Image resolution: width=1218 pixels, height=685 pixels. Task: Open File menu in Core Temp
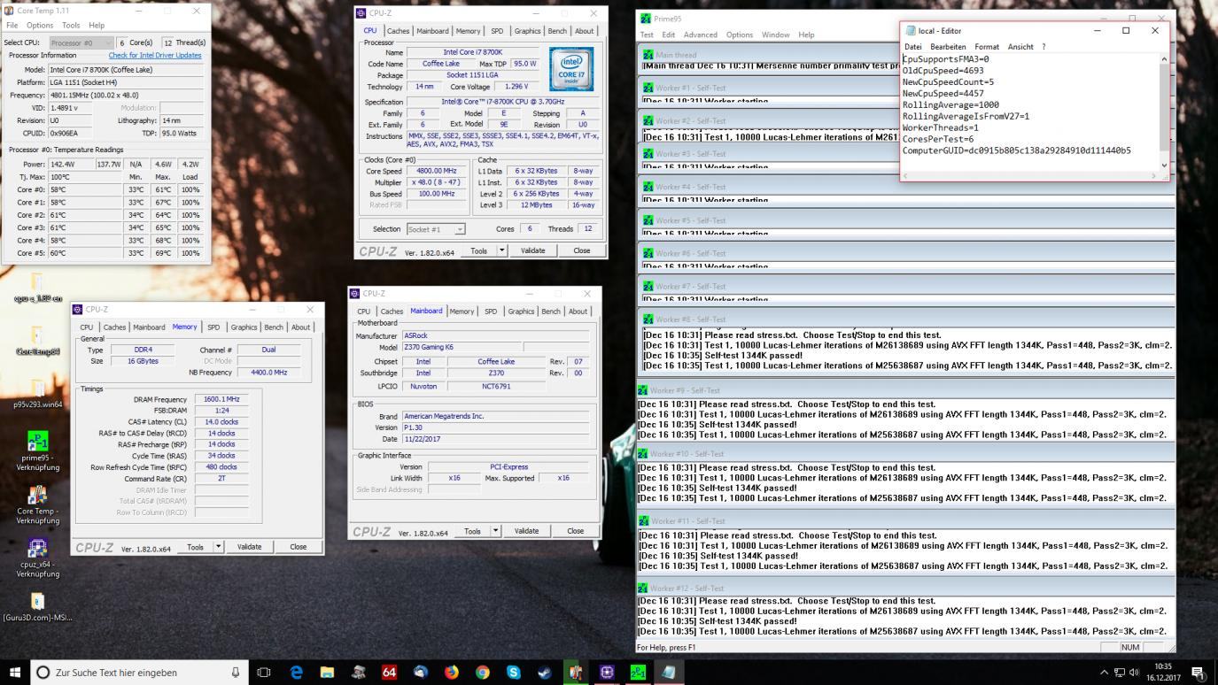click(12, 26)
